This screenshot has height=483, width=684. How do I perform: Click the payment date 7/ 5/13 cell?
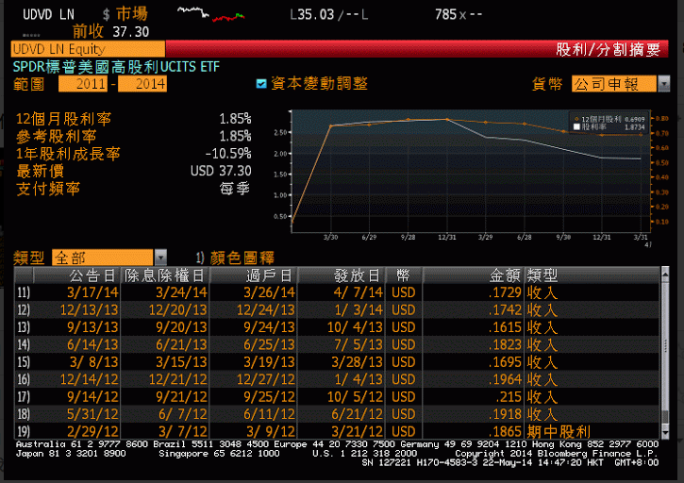pyautogui.click(x=358, y=344)
